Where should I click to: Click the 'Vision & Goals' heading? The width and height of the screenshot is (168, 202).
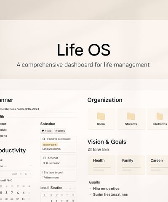107,142
